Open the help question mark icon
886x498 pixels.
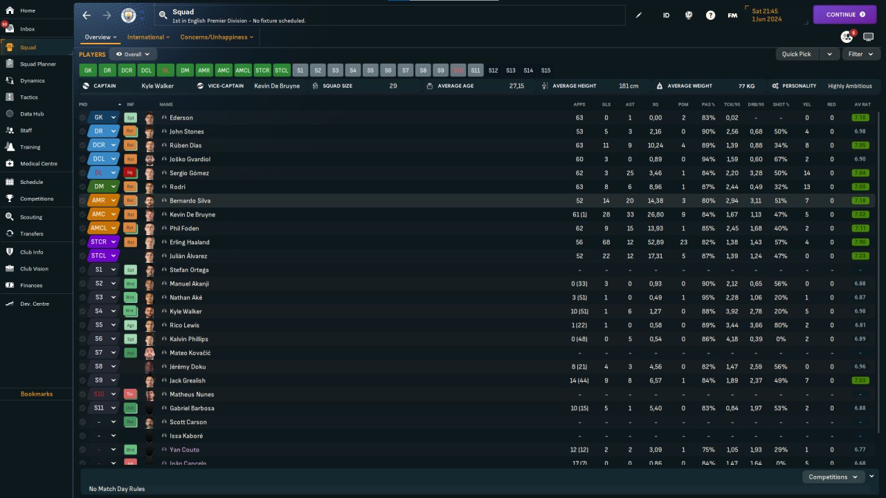point(710,15)
